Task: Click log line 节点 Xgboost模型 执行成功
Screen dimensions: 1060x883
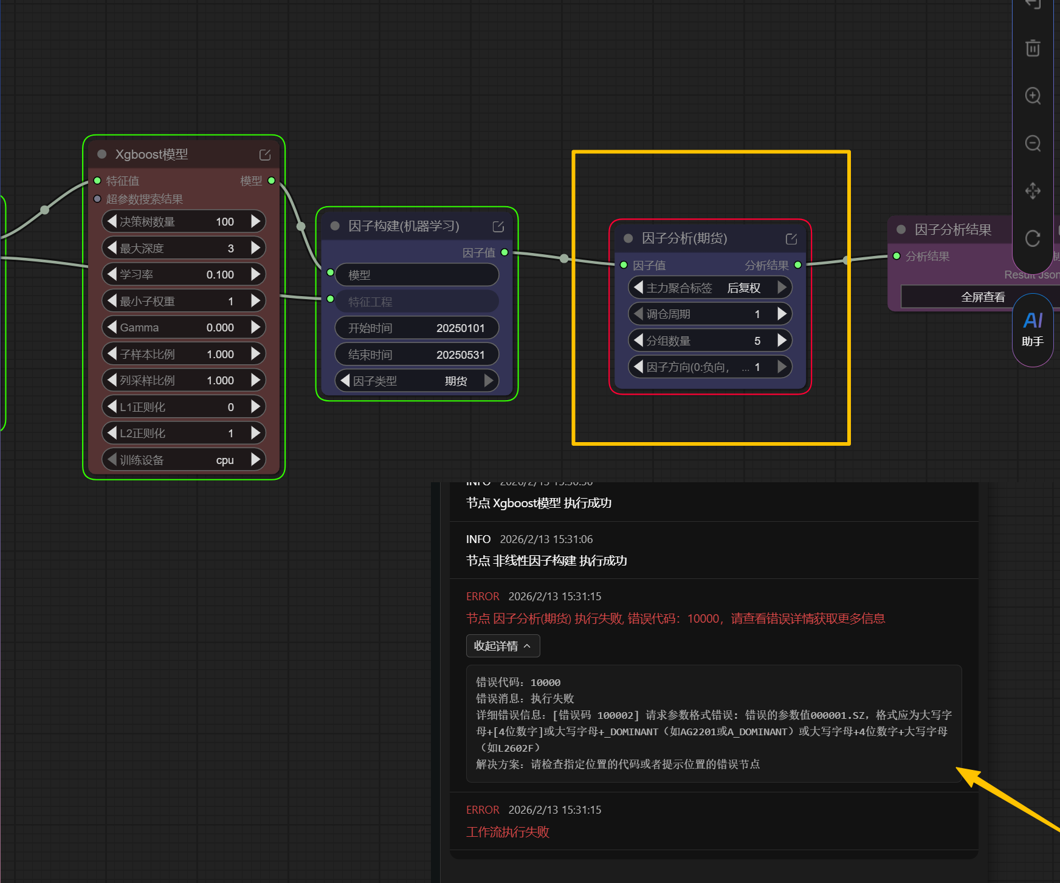Action: click(x=539, y=503)
